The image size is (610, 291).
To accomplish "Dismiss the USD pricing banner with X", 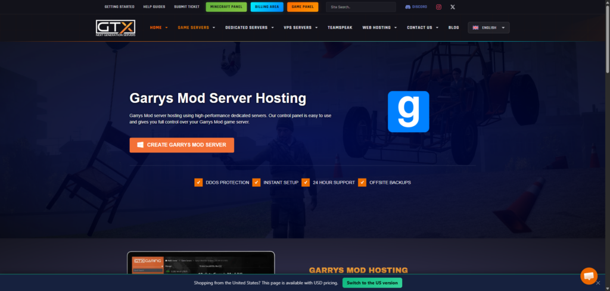I will tap(598, 283).
